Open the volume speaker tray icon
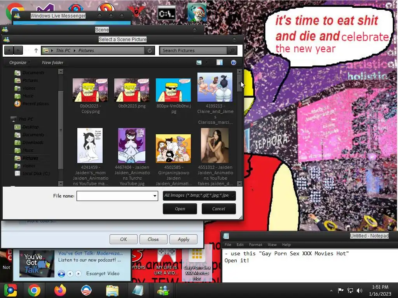Screen dimensions: 398x298 coord(360,290)
